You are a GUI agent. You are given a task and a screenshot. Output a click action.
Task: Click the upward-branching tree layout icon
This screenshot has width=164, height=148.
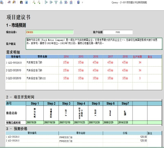coord(61,2)
